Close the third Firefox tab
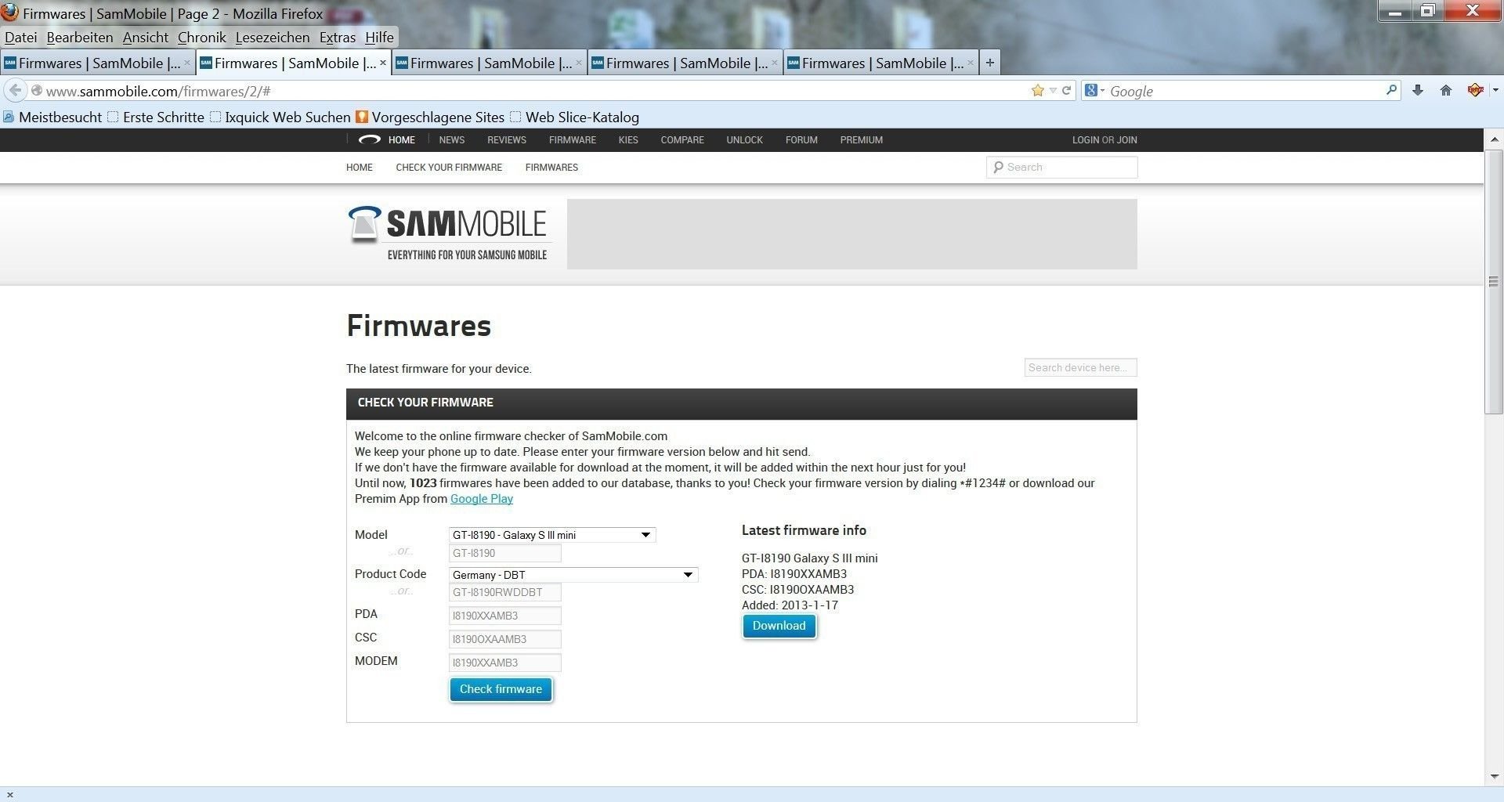The height and width of the screenshot is (802, 1504). coord(579,63)
